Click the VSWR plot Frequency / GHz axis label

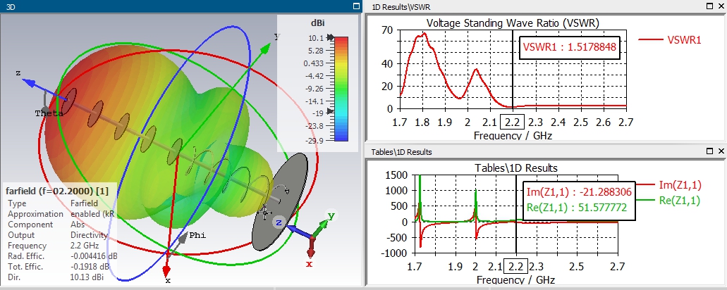click(513, 136)
